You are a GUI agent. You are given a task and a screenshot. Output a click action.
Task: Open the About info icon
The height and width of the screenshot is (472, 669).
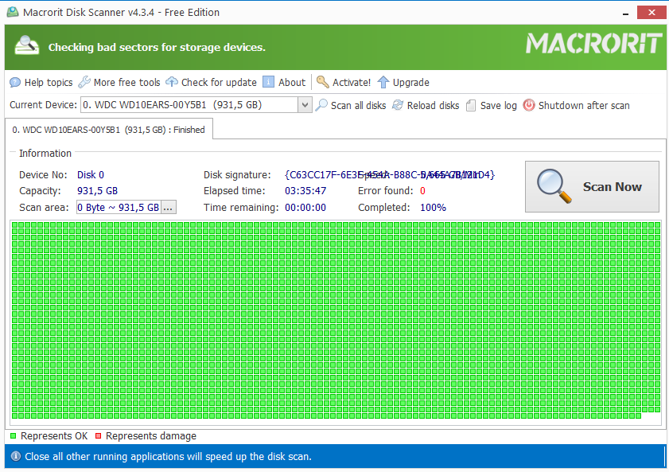[x=268, y=82]
